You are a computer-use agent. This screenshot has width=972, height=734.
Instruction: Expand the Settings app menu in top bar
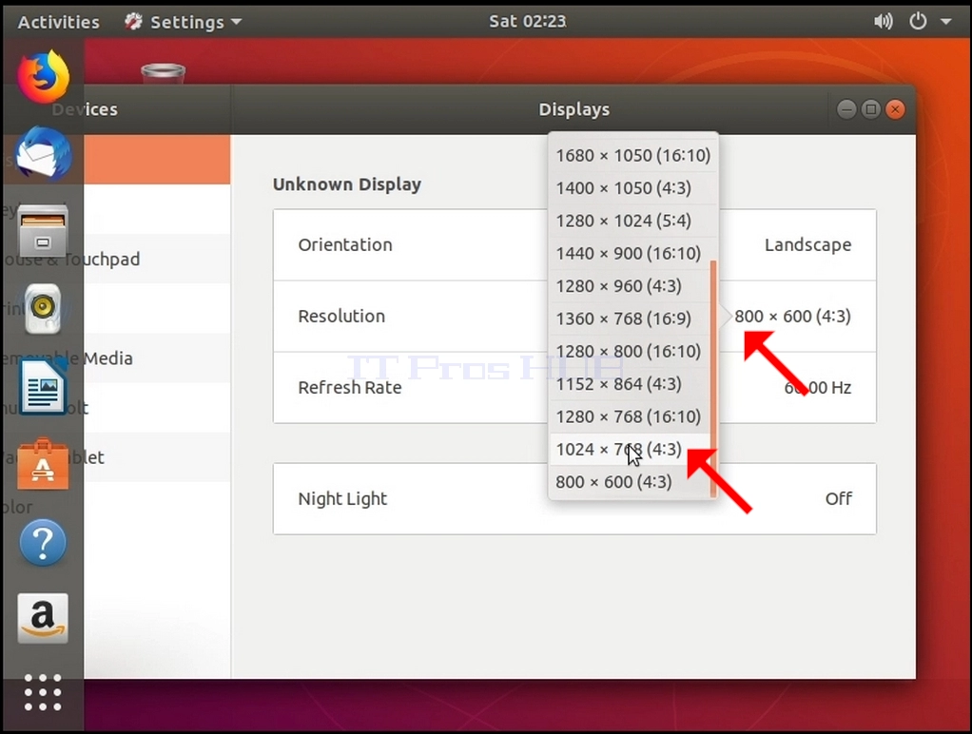(x=183, y=22)
